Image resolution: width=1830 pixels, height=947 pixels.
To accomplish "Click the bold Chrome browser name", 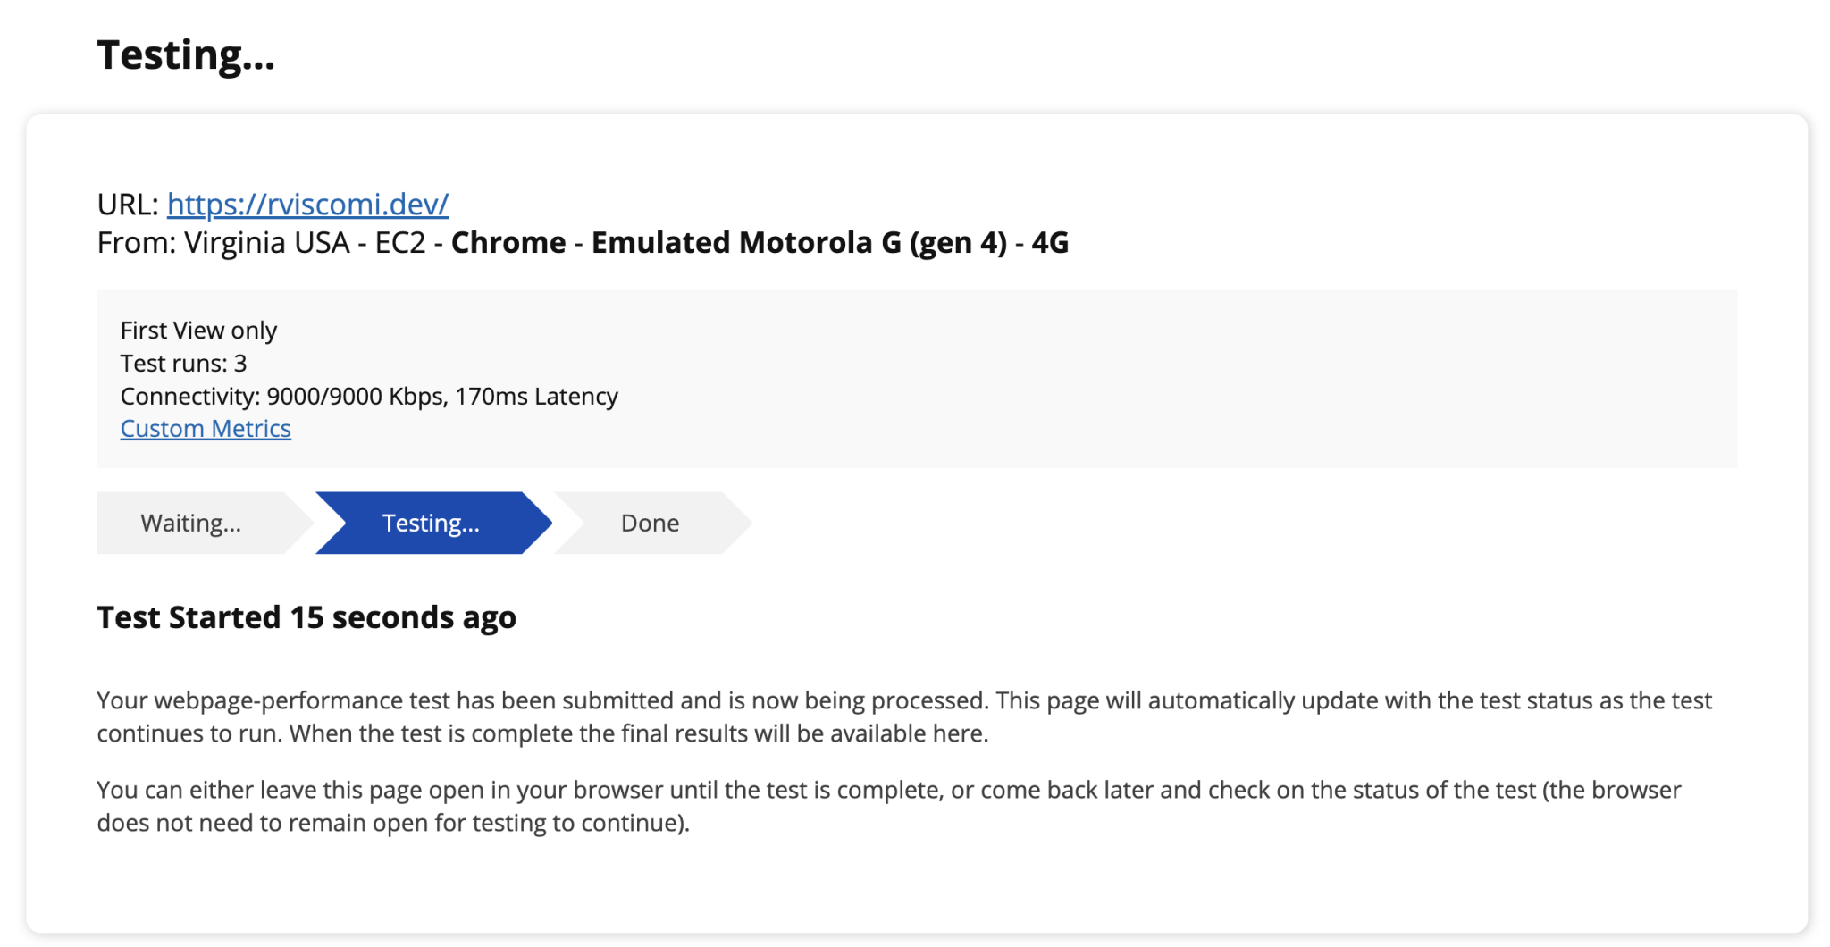I will (x=508, y=243).
